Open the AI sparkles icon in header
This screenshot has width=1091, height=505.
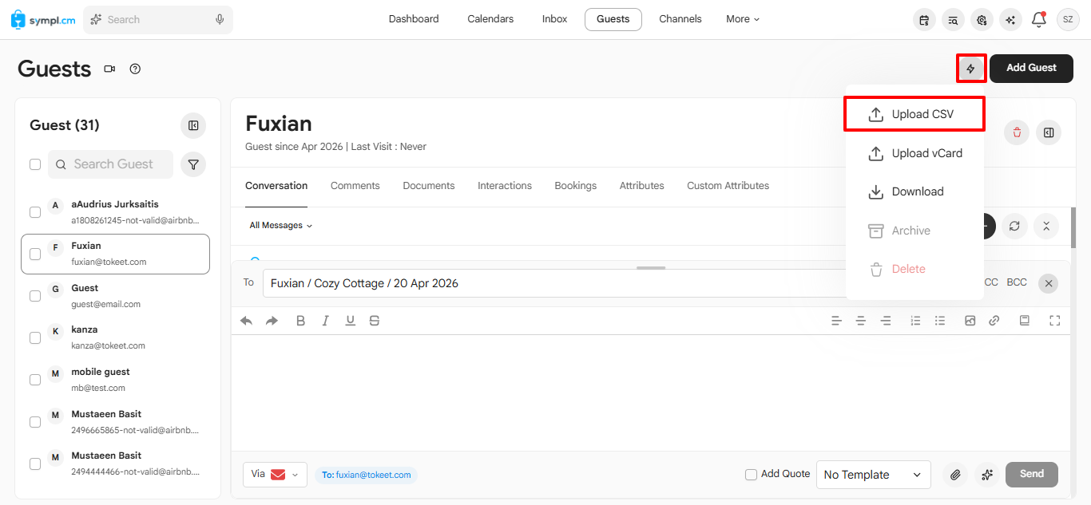[1010, 20]
